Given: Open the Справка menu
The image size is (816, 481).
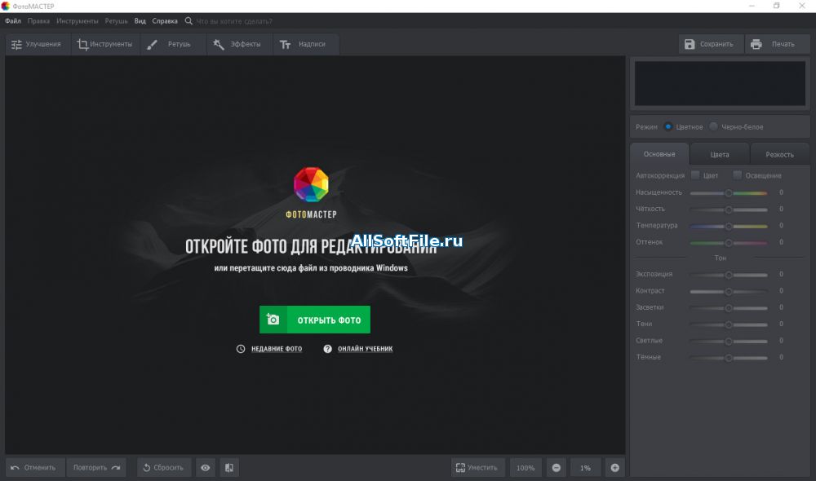Looking at the screenshot, I should point(165,21).
